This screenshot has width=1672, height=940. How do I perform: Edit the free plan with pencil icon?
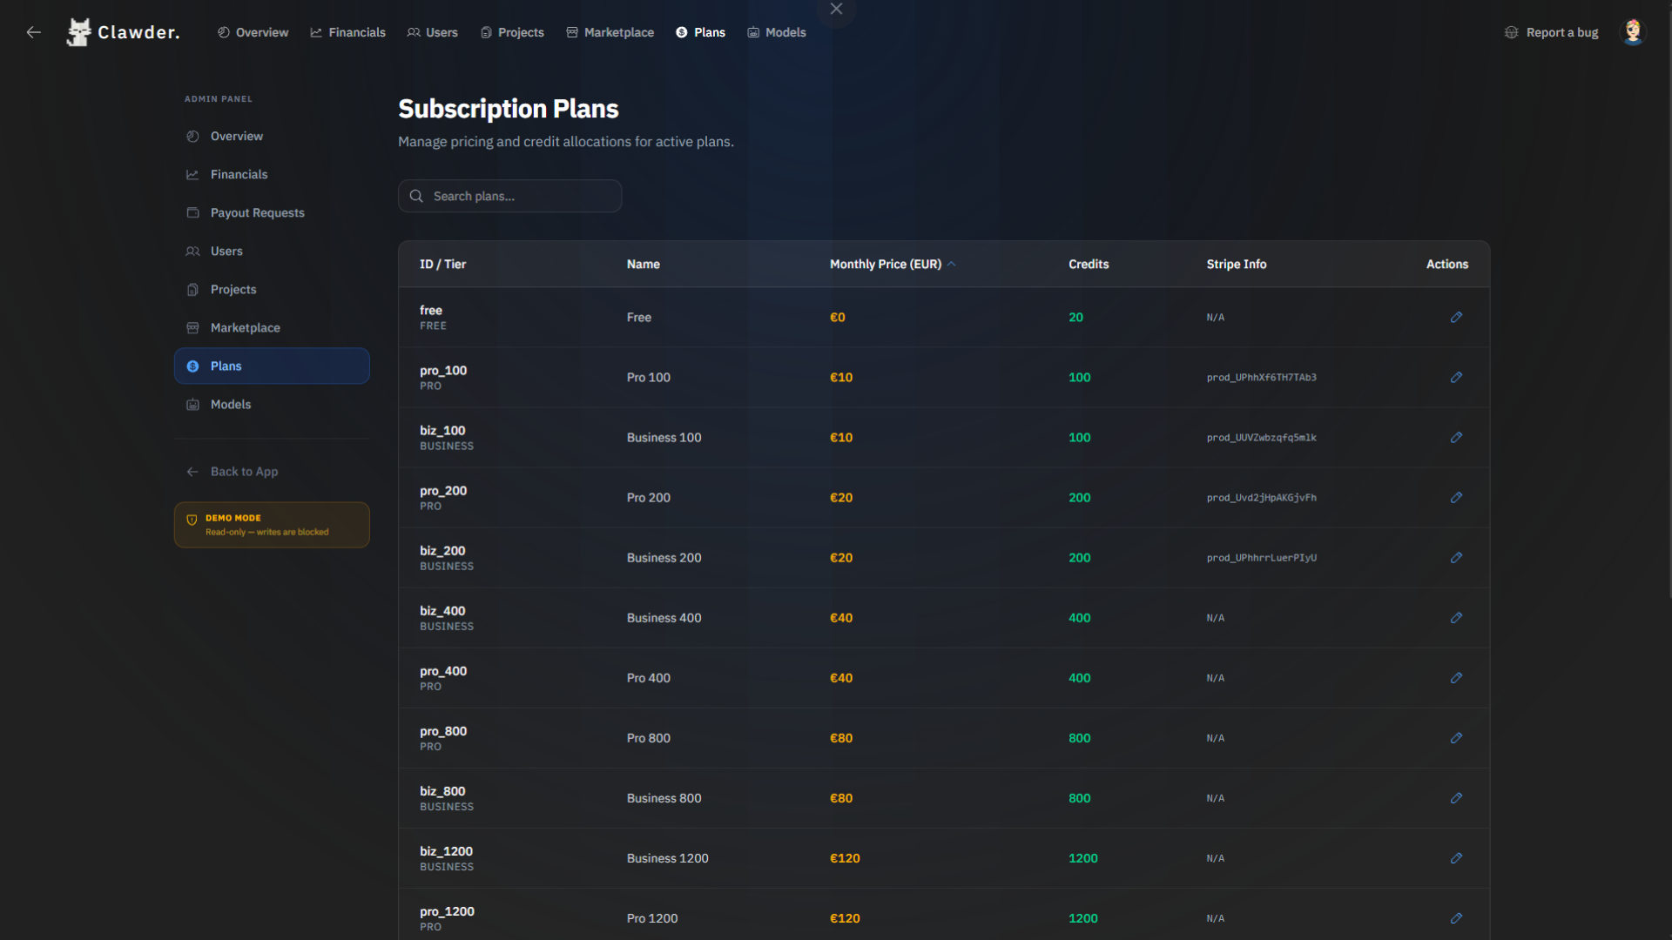pos(1456,318)
